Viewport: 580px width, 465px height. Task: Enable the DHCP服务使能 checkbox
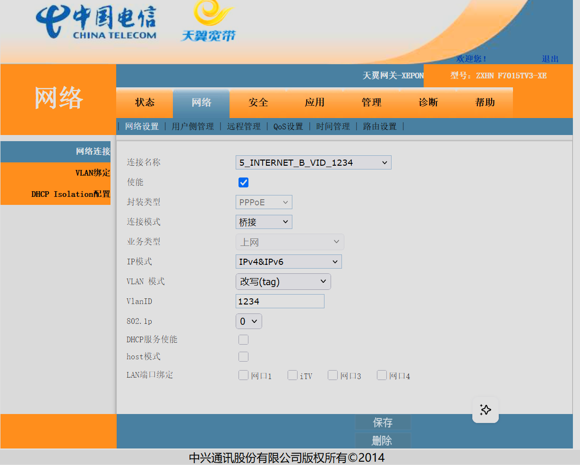point(244,340)
